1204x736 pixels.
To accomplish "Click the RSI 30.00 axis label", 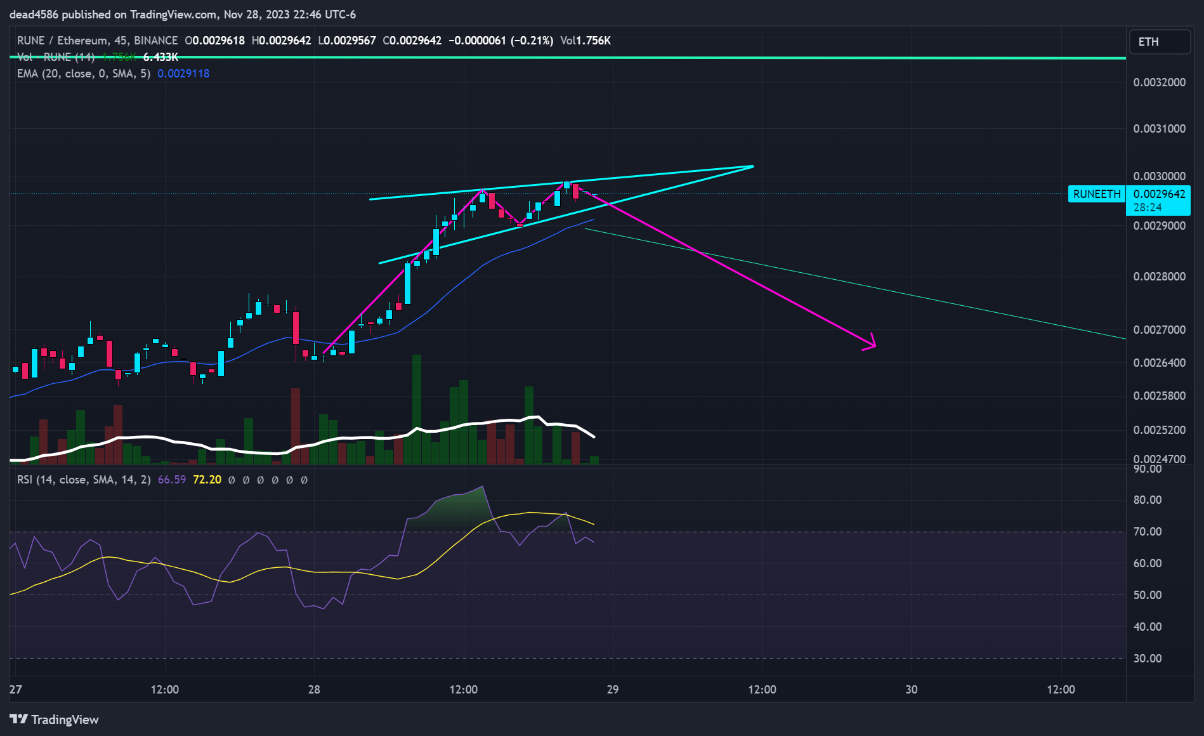I will 1148,659.
